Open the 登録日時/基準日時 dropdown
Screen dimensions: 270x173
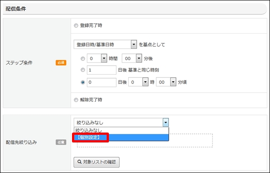[105, 45]
